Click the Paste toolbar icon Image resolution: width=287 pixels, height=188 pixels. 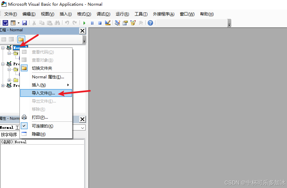(49, 23)
